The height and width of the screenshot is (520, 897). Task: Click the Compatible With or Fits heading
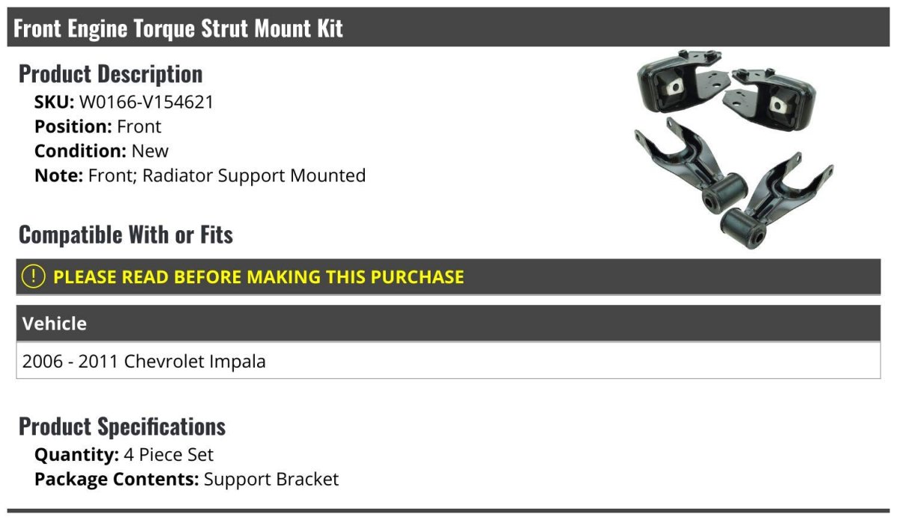tap(126, 235)
